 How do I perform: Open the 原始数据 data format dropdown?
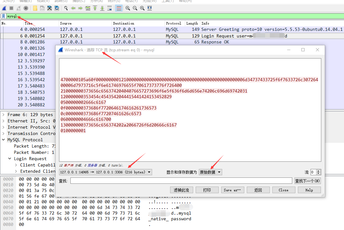(x=211, y=172)
